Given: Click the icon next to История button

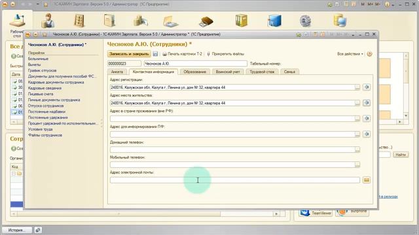Looking at the screenshot, I should [x=38, y=230].
